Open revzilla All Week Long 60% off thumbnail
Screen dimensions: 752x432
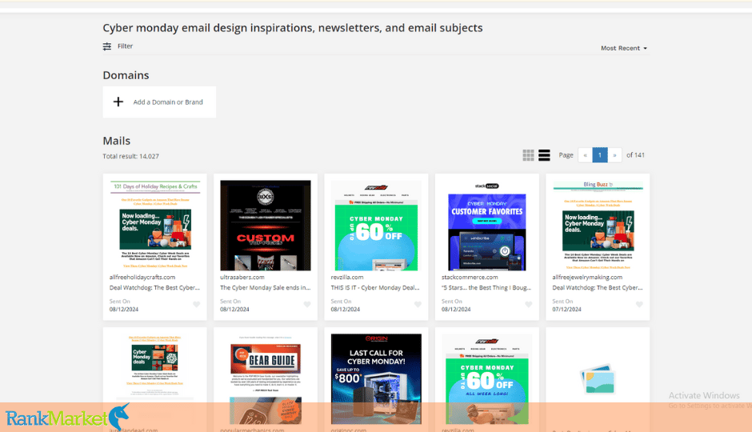(486, 378)
